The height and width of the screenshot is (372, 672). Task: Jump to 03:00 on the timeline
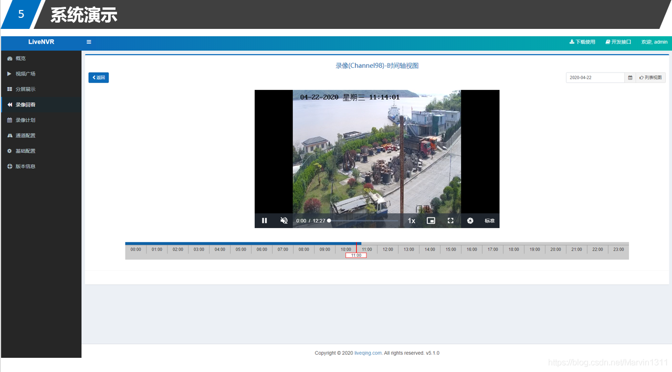(x=199, y=250)
